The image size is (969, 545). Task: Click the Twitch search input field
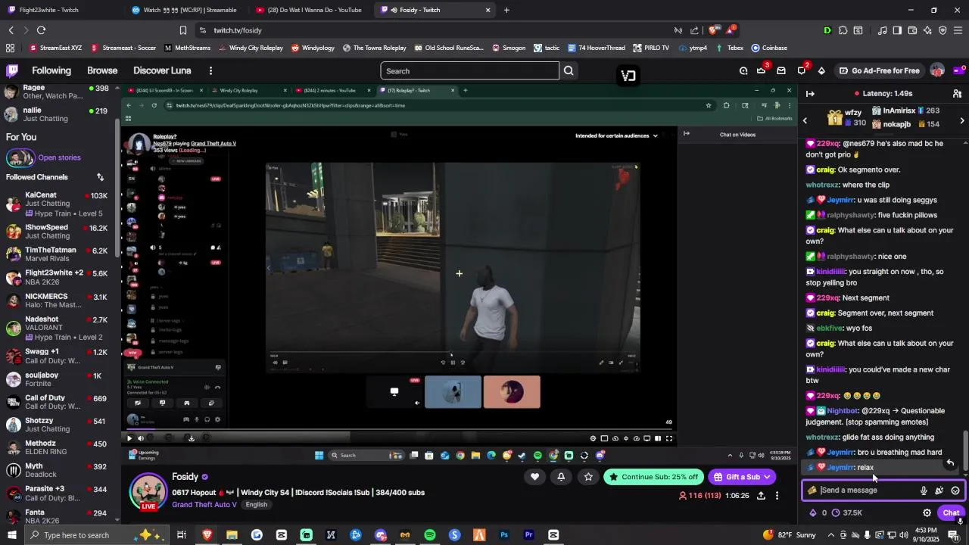[x=469, y=71]
